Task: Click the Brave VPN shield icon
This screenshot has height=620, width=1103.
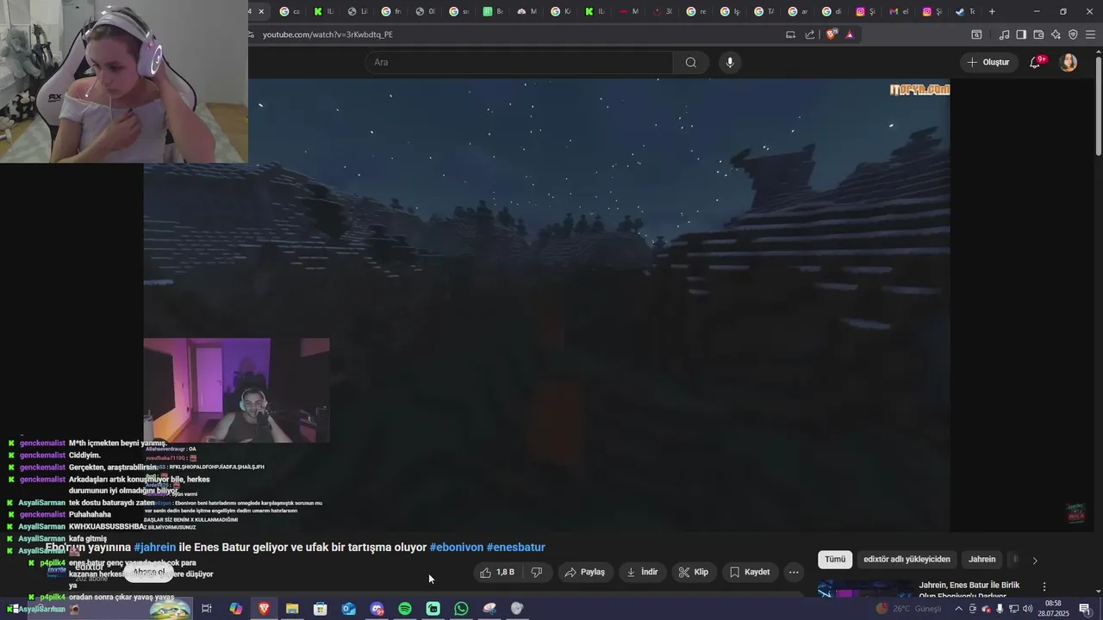Action: point(1073,34)
